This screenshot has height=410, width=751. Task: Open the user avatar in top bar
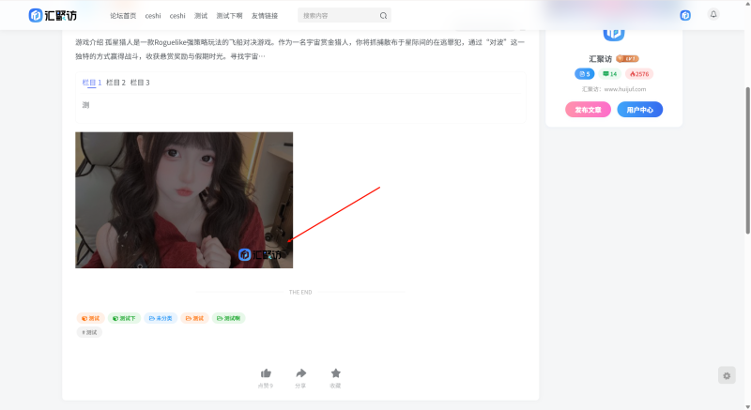point(685,15)
